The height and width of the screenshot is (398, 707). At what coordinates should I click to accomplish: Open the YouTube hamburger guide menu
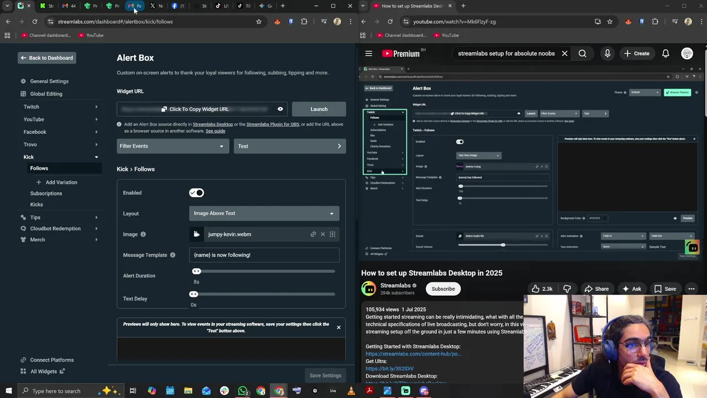pos(368,54)
